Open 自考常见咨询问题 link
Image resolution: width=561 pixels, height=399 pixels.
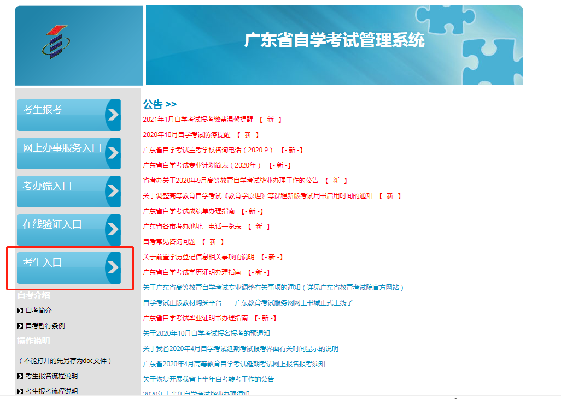(x=169, y=241)
